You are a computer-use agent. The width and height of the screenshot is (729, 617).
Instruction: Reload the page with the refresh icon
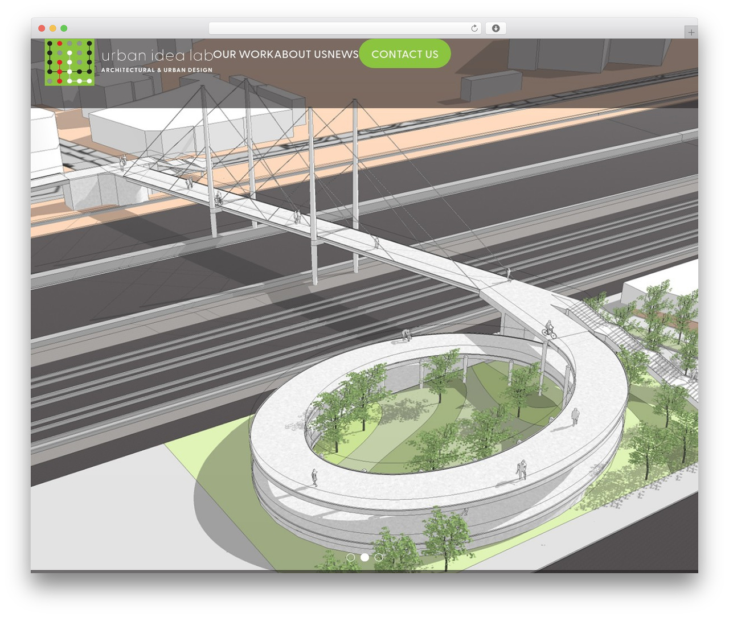click(474, 28)
